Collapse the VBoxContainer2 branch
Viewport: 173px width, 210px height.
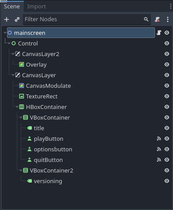(x=21, y=170)
